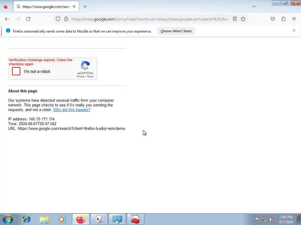The image size is (301, 225).
Task: Click the reCAPTCHA logo
Action: click(85, 66)
